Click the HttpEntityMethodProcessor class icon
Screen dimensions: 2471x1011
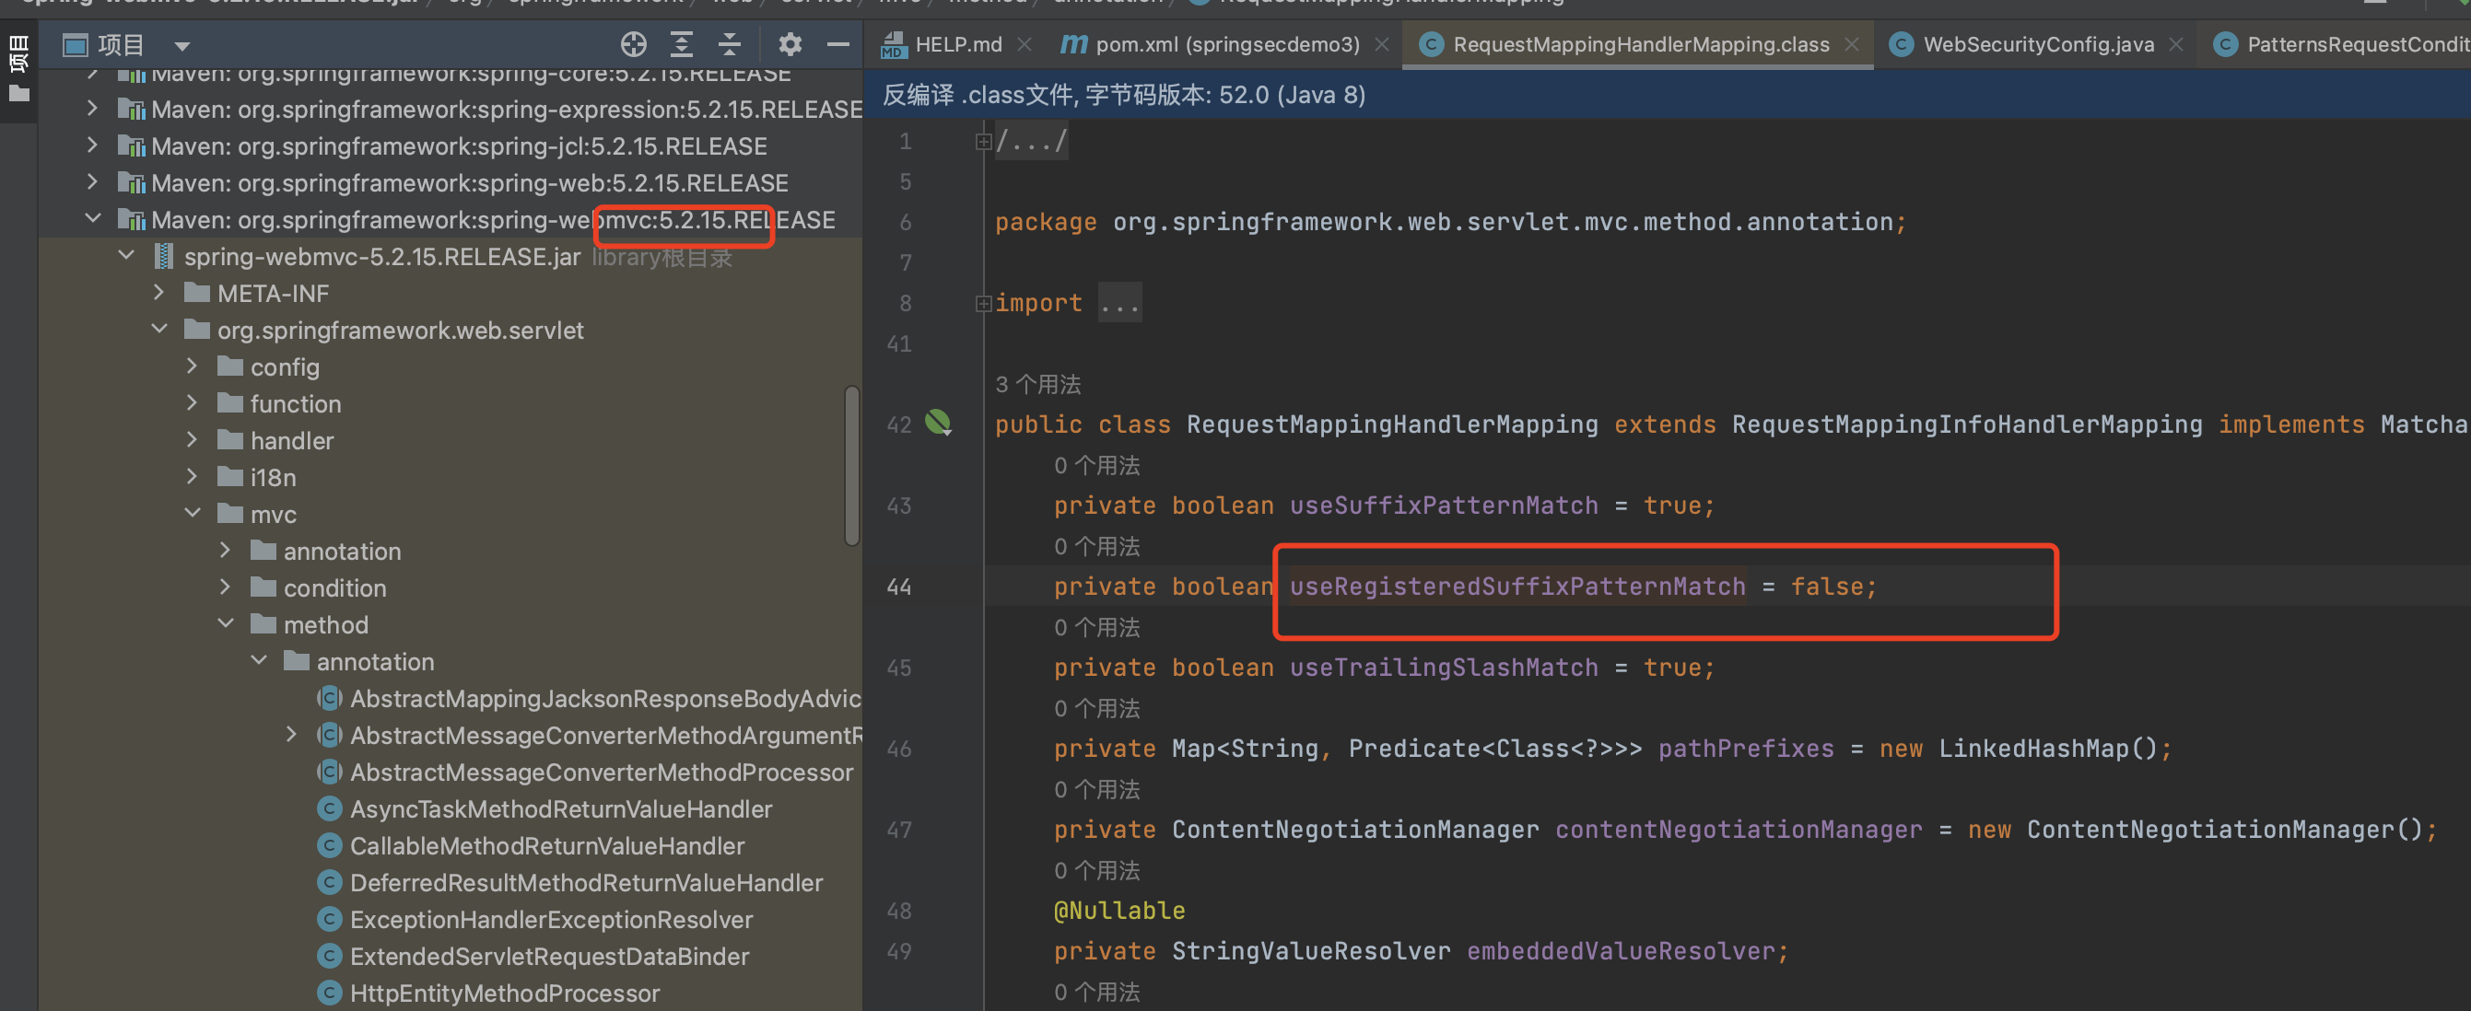pos(329,993)
